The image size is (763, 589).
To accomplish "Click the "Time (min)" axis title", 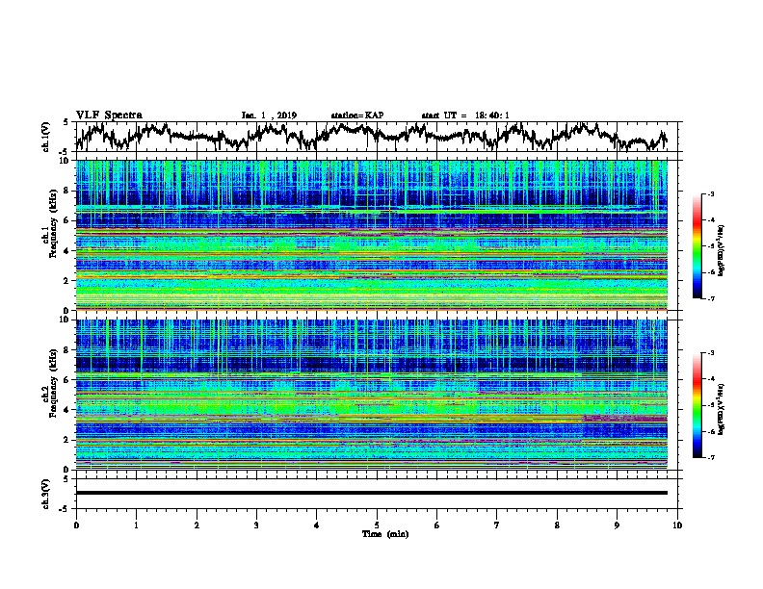I will click(x=385, y=534).
